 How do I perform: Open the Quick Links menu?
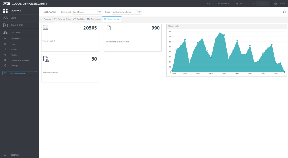click(223, 4)
